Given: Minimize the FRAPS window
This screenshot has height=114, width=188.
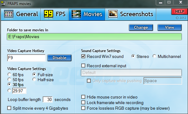Looking at the screenshot, I should pyautogui.click(x=161, y=2).
